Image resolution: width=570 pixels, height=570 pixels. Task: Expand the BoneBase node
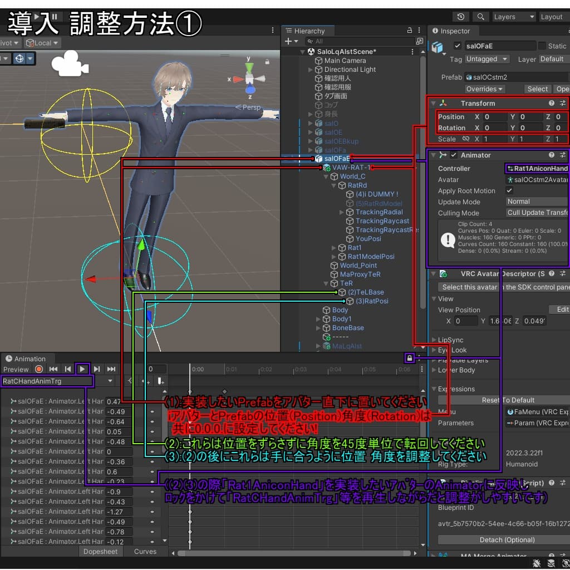pos(318,328)
